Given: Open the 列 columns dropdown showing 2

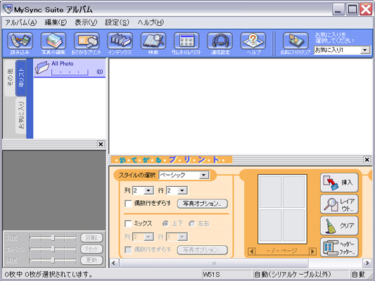Looking at the screenshot, I should pos(143,190).
